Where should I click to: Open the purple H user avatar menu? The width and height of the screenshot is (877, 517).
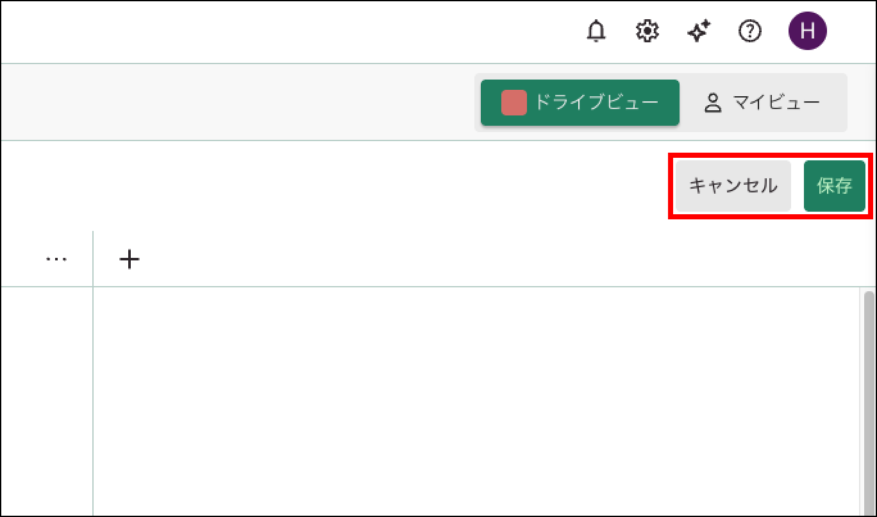tap(807, 31)
